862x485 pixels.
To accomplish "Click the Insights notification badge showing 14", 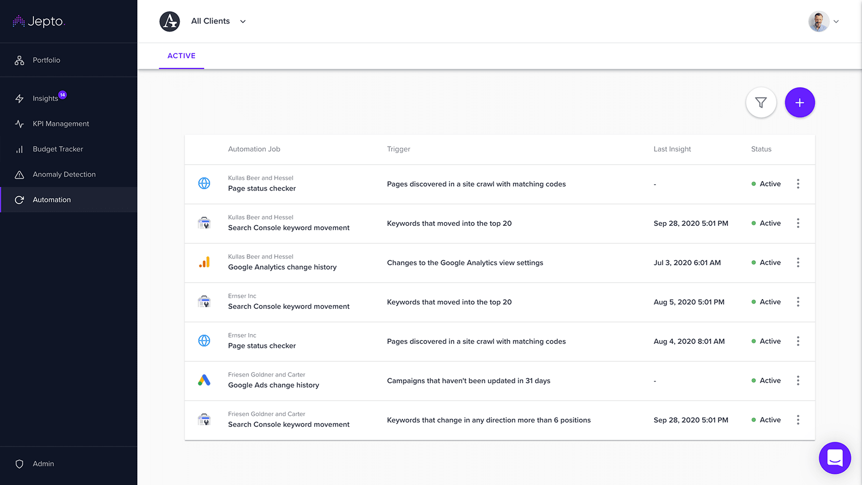I will [62, 95].
